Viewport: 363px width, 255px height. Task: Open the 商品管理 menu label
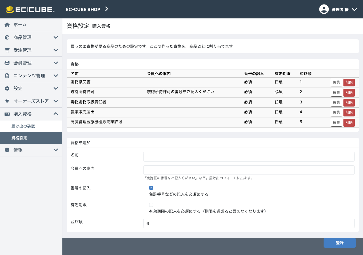tap(22, 37)
